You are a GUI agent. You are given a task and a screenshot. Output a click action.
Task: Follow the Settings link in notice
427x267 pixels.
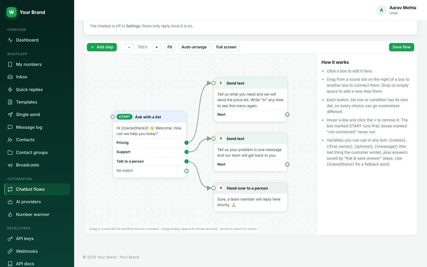[x=133, y=26]
